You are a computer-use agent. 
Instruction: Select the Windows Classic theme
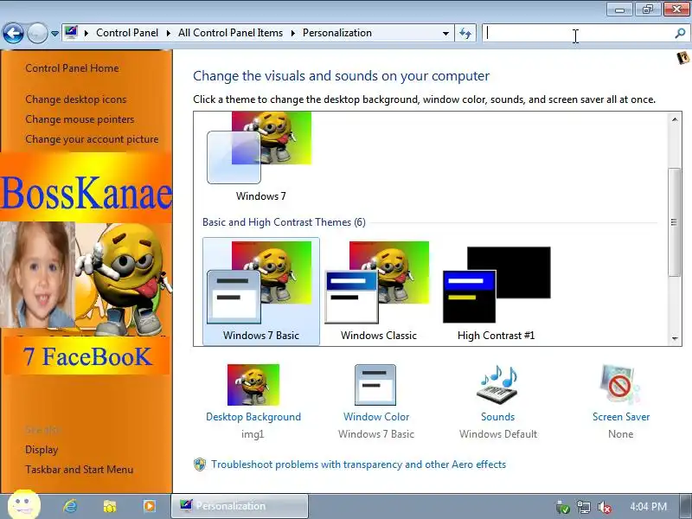[378, 291]
